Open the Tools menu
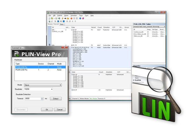Viewport: 191px width, 133px height. pos(87,16)
